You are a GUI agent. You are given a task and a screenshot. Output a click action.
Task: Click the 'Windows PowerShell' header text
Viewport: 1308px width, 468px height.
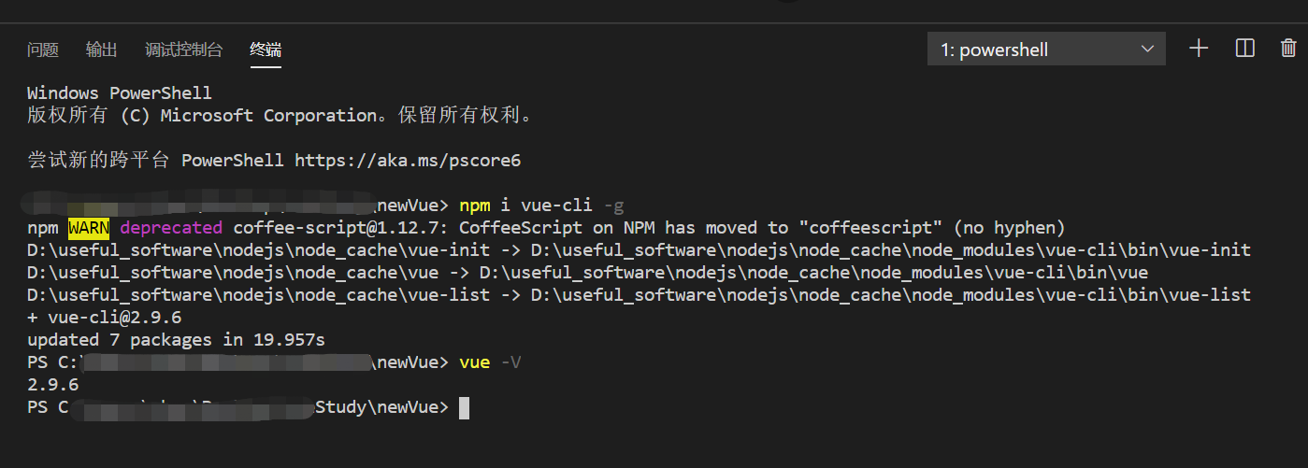(x=120, y=93)
